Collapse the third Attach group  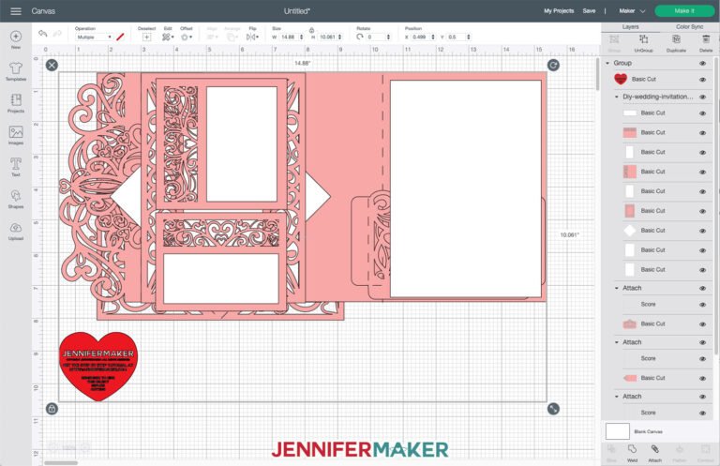tap(617, 397)
